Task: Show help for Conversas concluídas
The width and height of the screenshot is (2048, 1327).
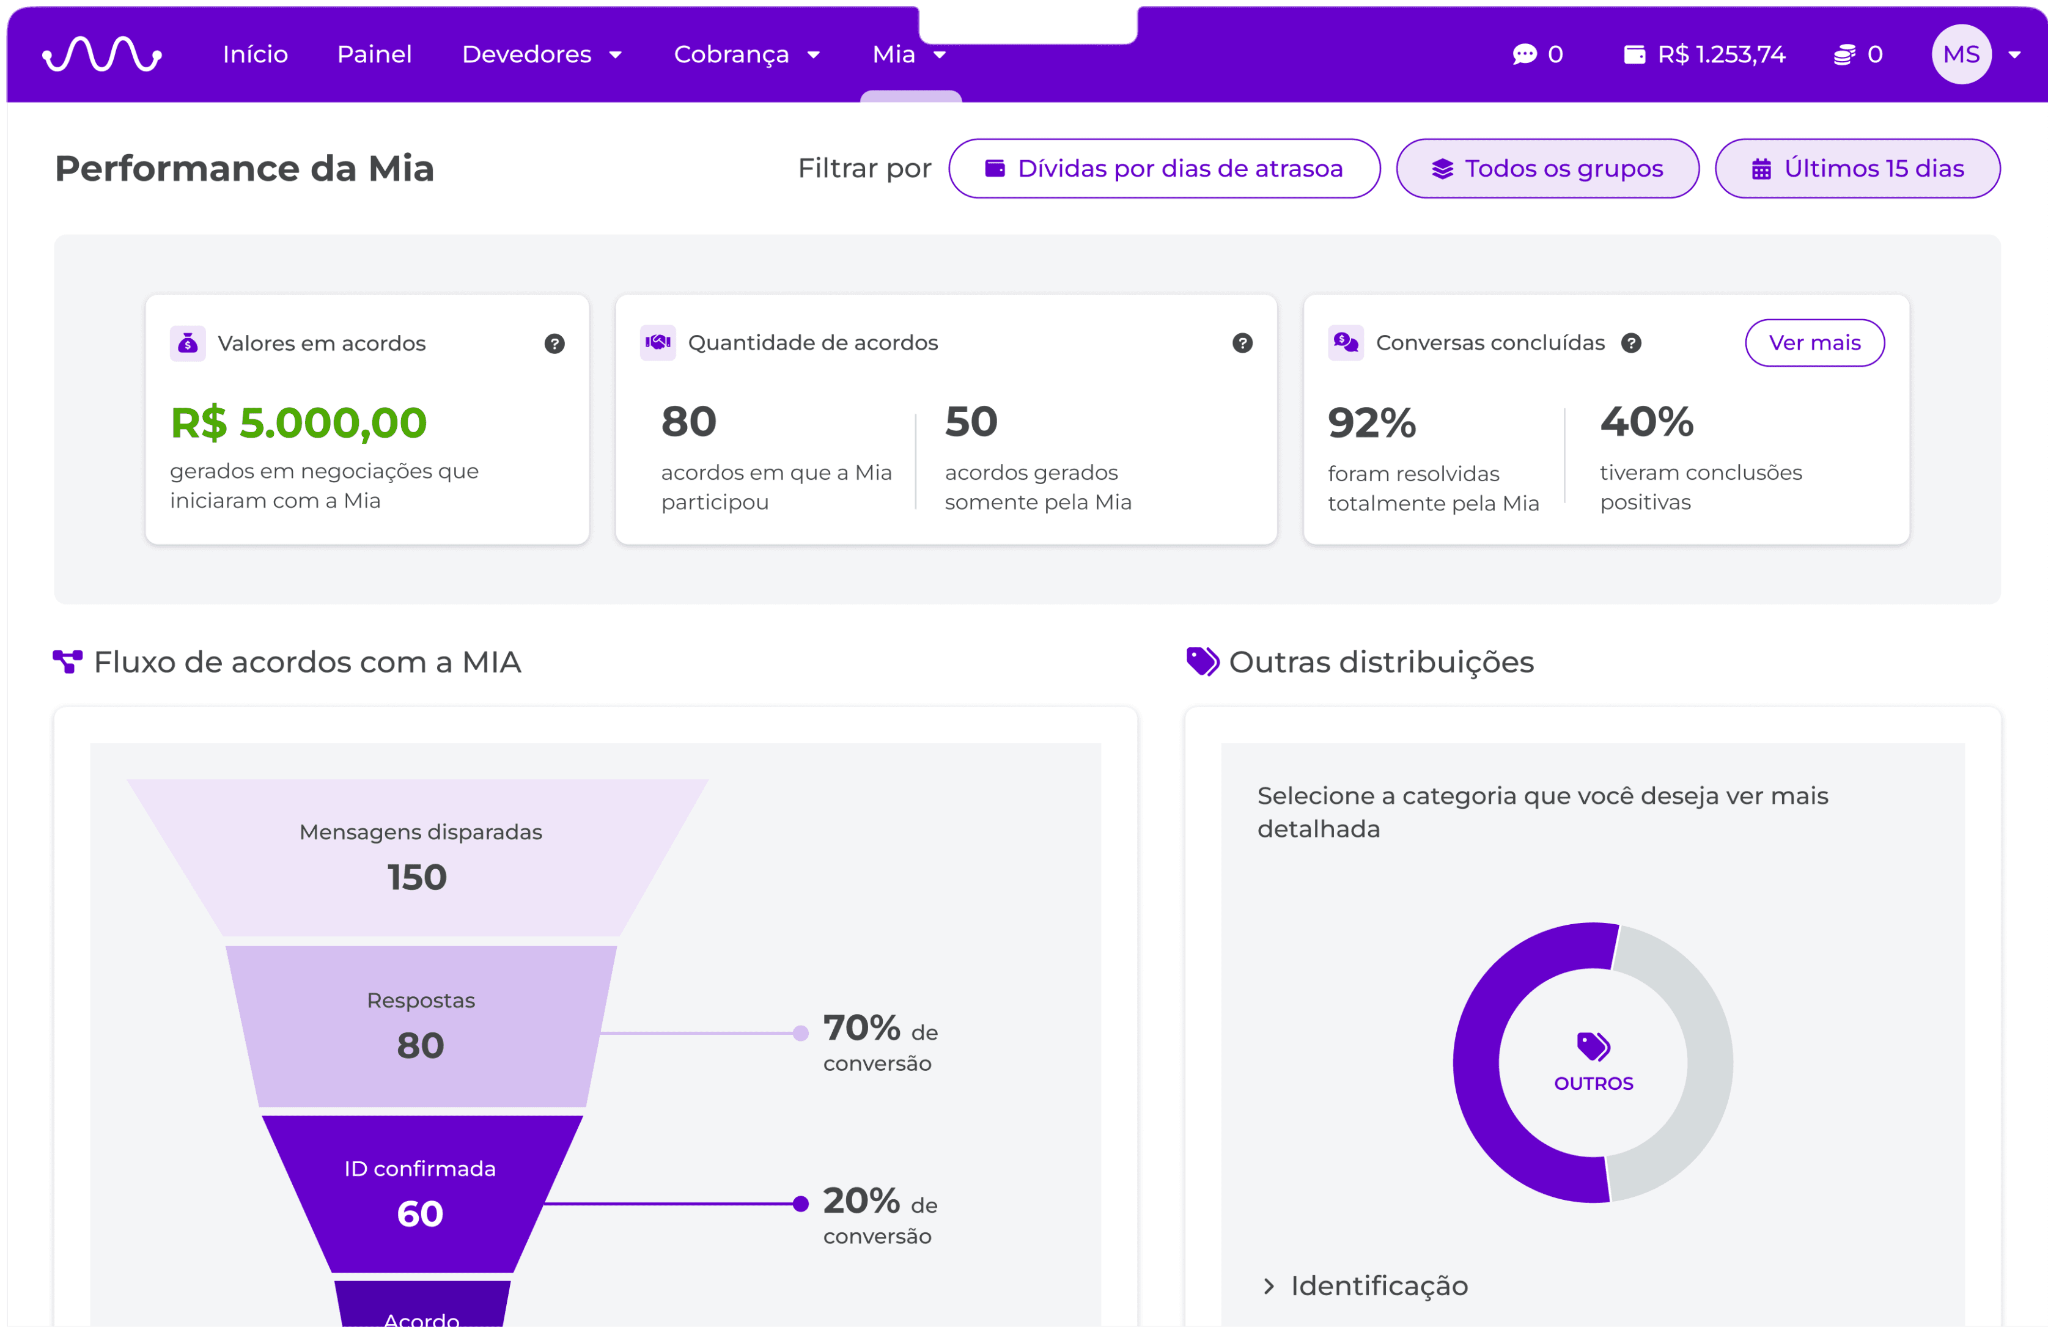Action: (x=1630, y=342)
